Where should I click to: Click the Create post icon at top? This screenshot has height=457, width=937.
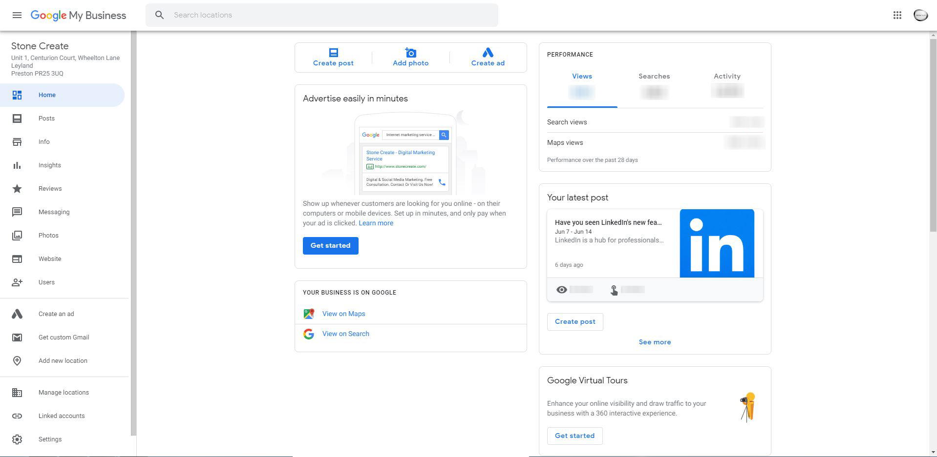[333, 52]
